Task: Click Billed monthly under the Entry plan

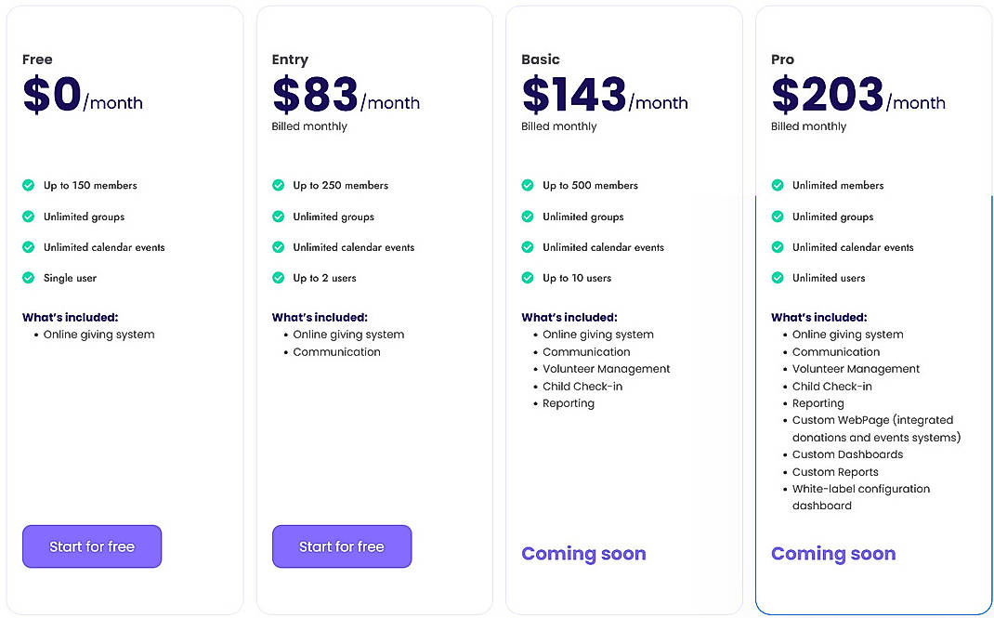Action: [x=309, y=125]
